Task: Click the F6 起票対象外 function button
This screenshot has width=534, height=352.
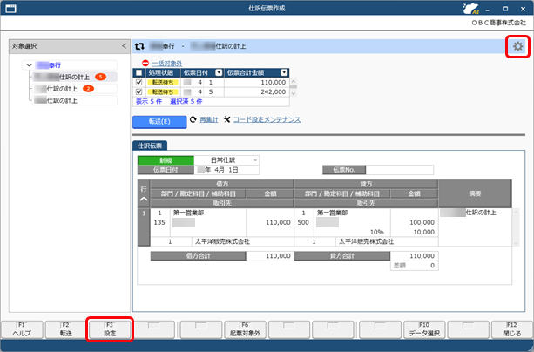Action: pyautogui.click(x=245, y=330)
